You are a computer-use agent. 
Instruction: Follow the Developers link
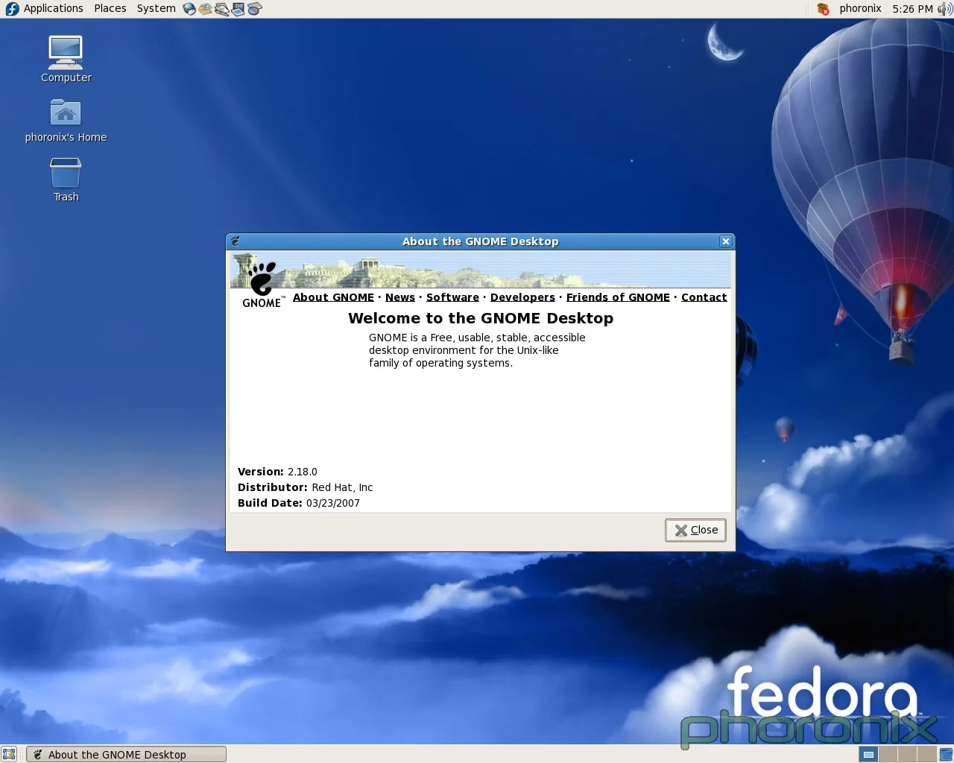[x=522, y=297]
